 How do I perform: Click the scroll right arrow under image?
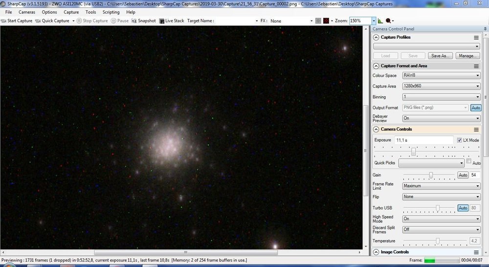(x=359, y=252)
